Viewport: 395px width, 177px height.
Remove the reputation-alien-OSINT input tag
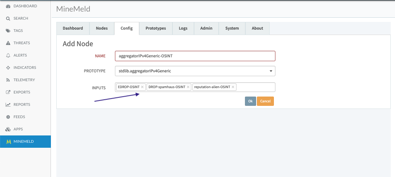point(233,87)
